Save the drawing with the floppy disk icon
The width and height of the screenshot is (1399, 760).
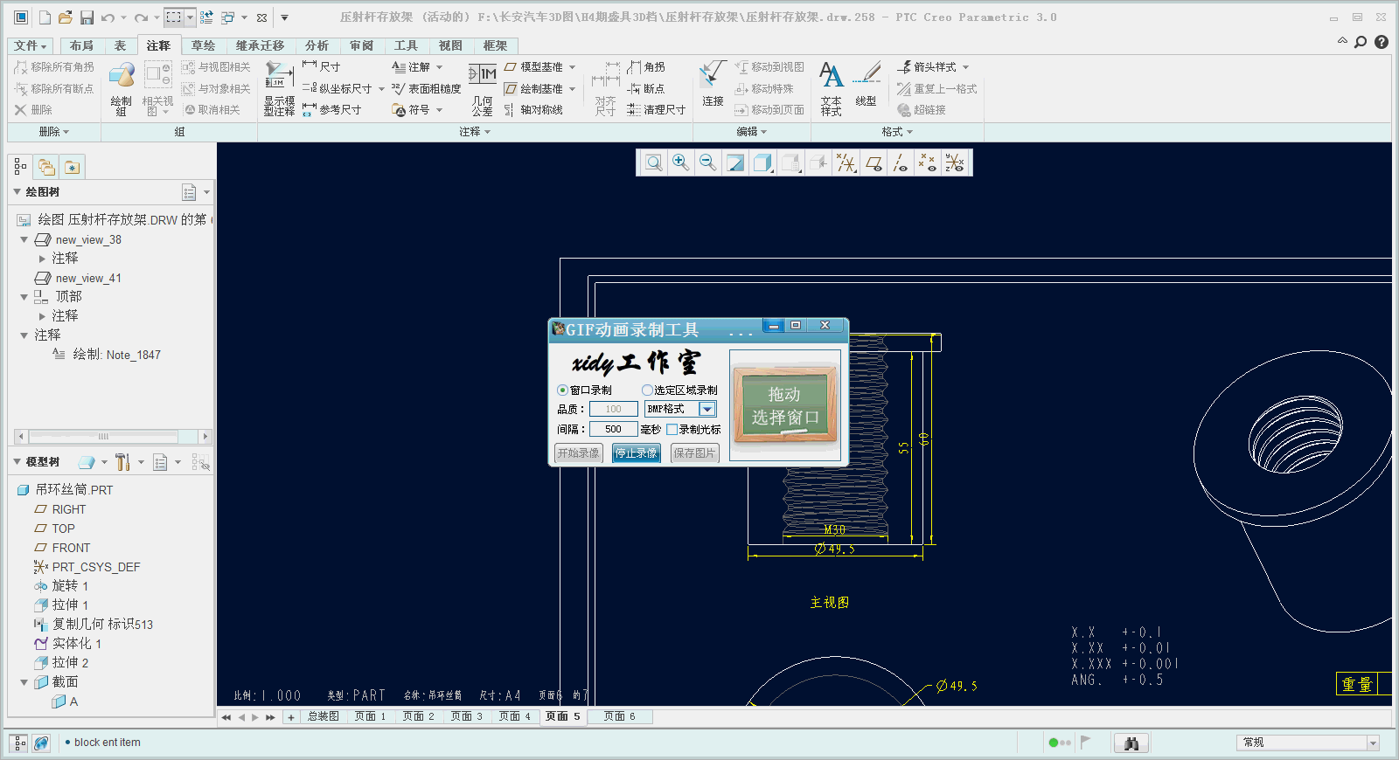point(87,17)
